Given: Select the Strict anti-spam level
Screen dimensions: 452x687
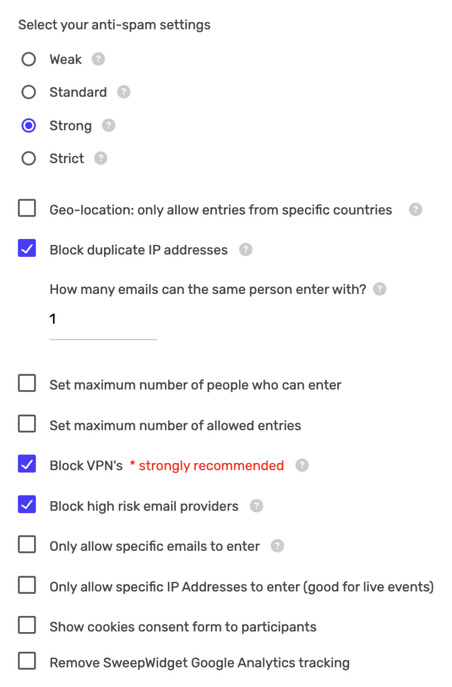Looking at the screenshot, I should point(28,158).
